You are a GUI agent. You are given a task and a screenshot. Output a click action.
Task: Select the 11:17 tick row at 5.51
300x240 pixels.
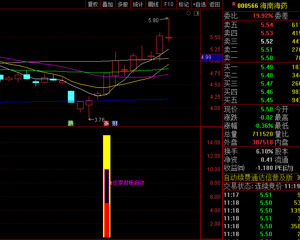(262, 195)
